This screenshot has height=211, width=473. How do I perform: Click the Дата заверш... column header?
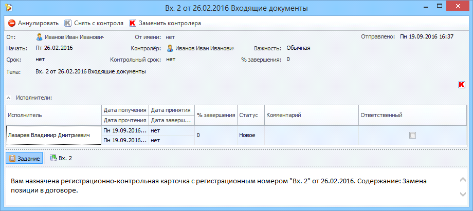[172, 120]
